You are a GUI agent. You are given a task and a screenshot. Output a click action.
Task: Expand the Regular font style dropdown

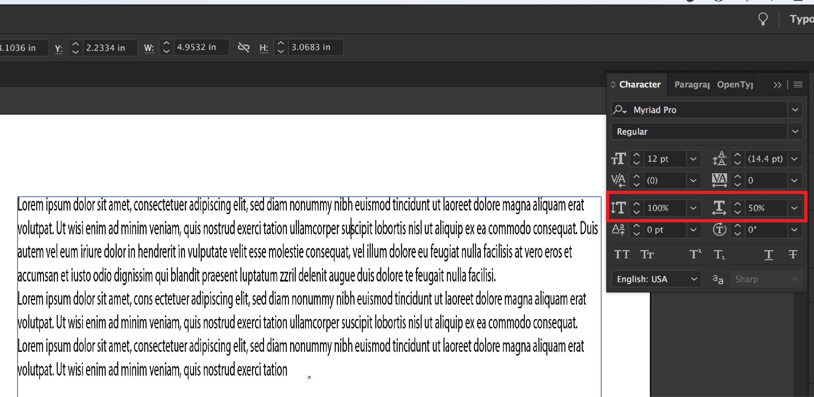pos(795,132)
